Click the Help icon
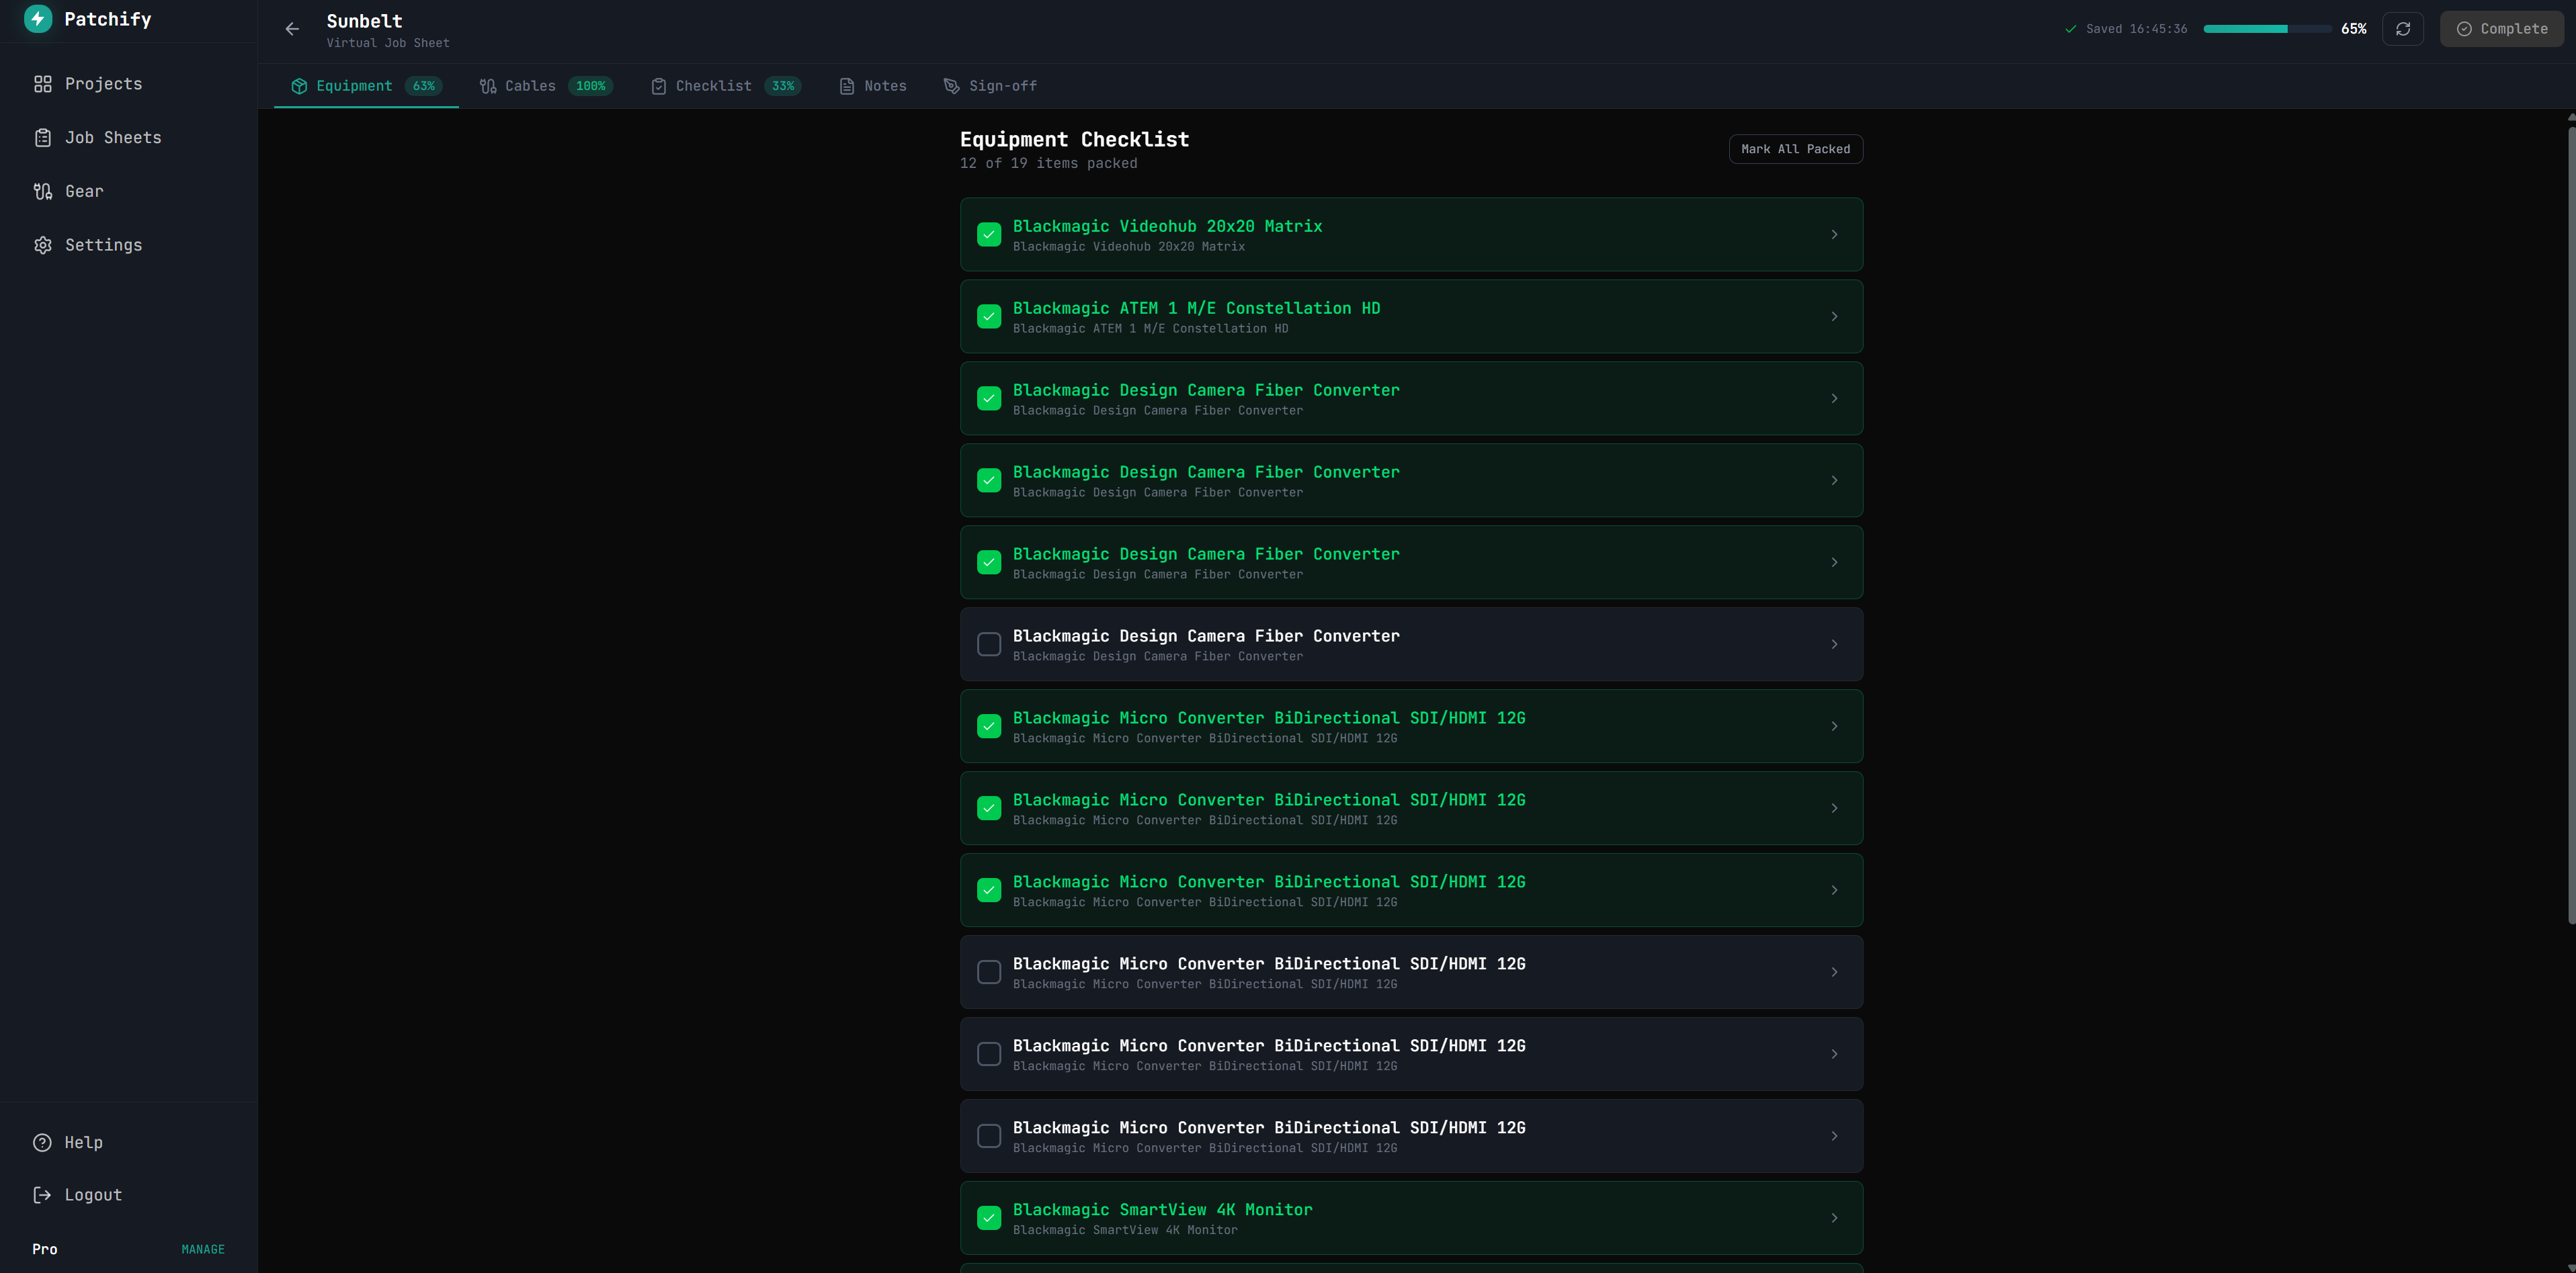The image size is (2576, 1273). coord(42,1142)
